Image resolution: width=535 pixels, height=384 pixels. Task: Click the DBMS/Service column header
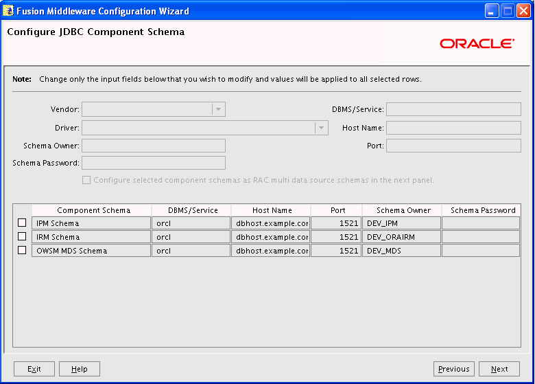(x=191, y=210)
